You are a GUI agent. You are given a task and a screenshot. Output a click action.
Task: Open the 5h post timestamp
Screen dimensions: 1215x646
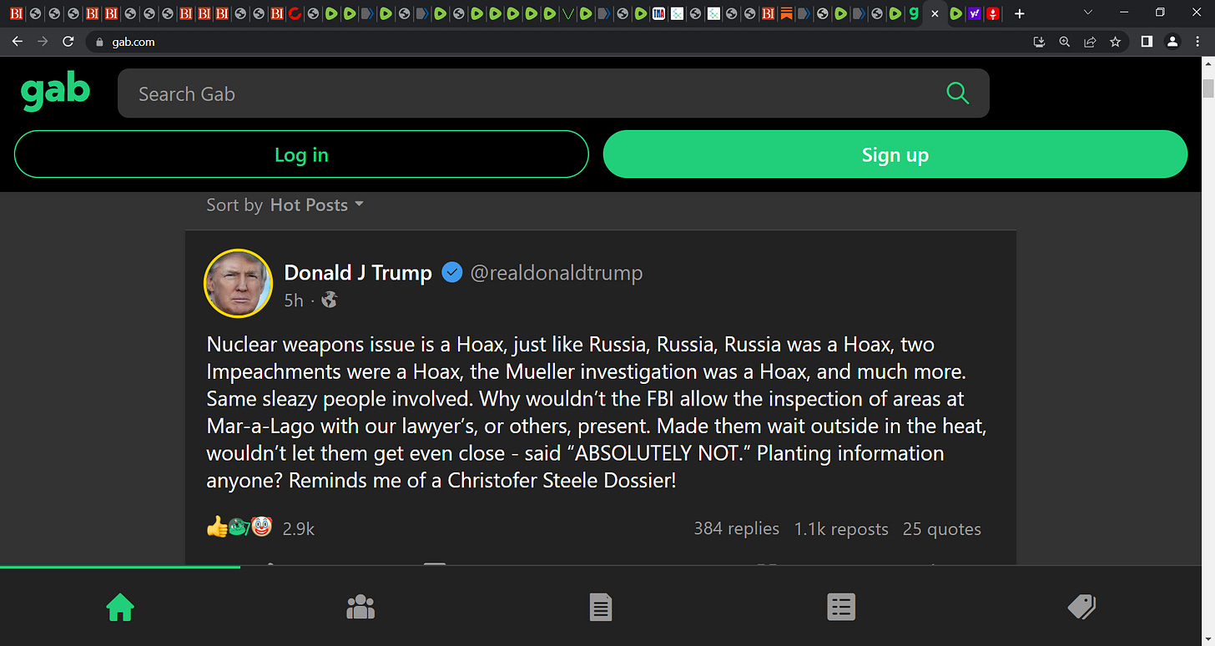tap(294, 300)
